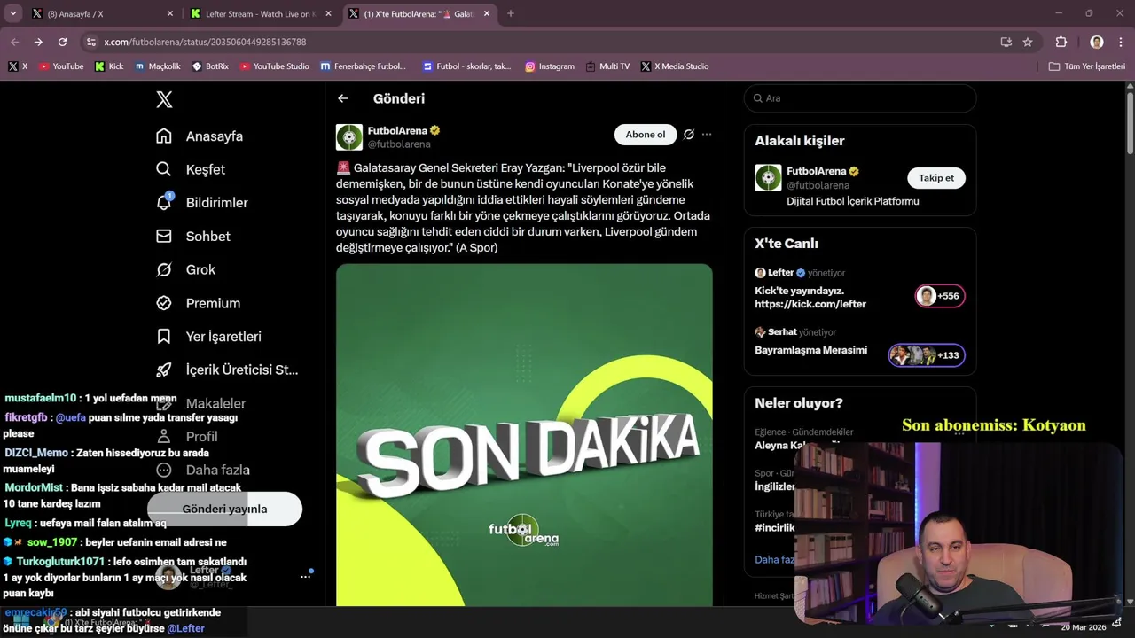Click Takip et for FutbolArena

click(x=936, y=178)
